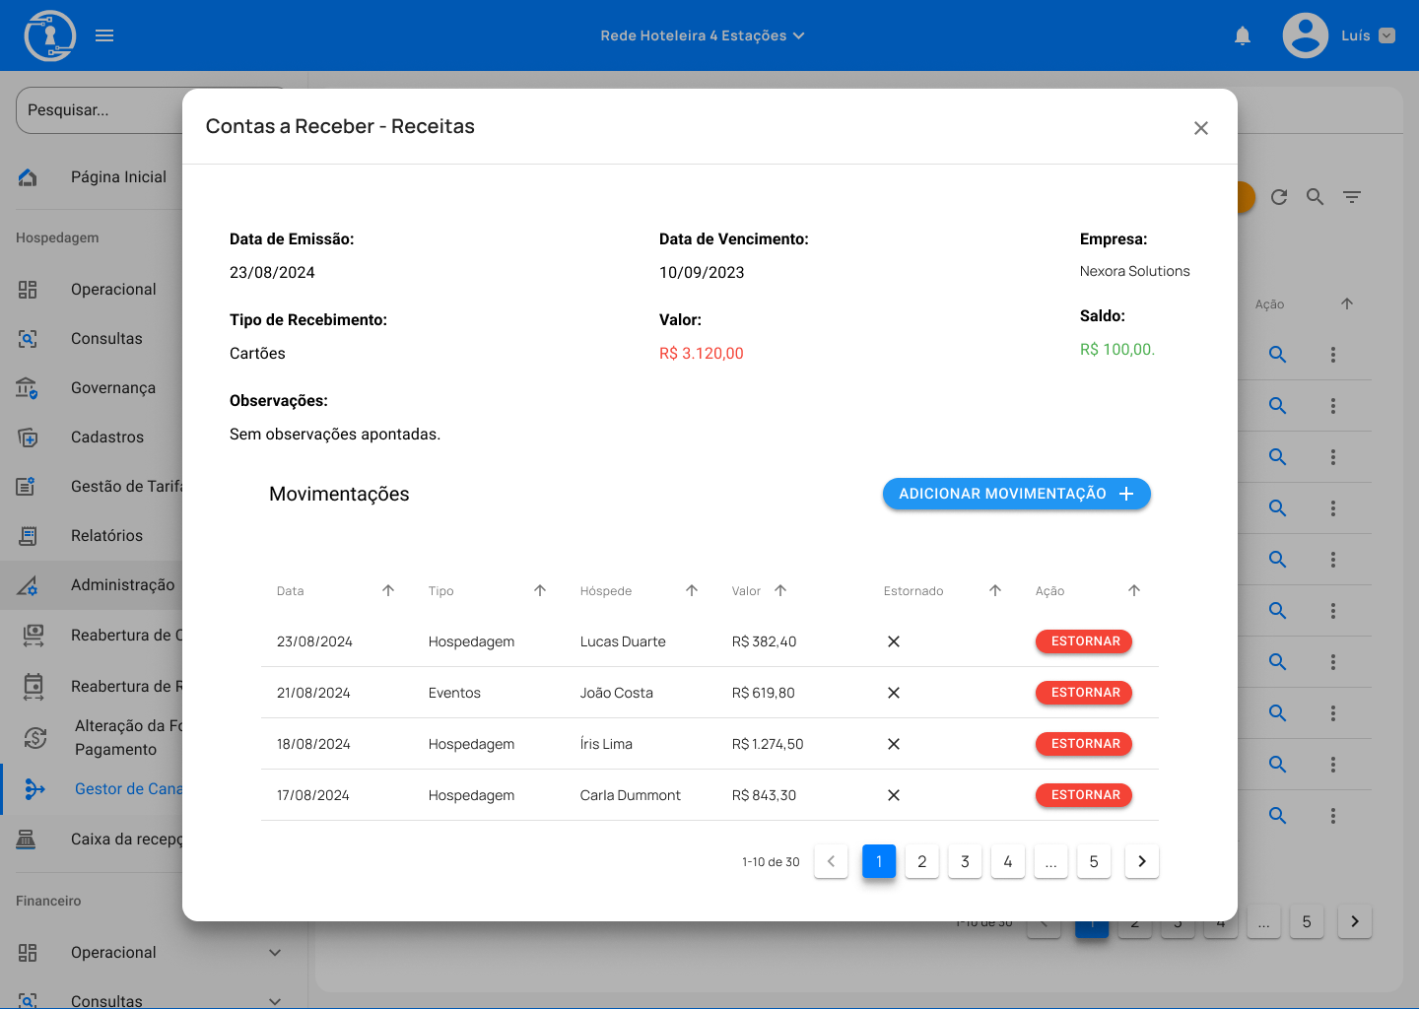The width and height of the screenshot is (1419, 1009).
Task: Toggle sort on the Estornado column
Action: tap(995, 590)
